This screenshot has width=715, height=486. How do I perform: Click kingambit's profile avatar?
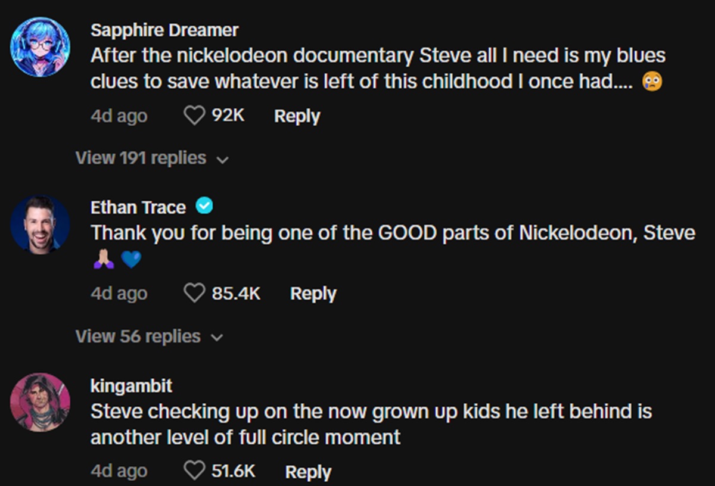[41, 403]
